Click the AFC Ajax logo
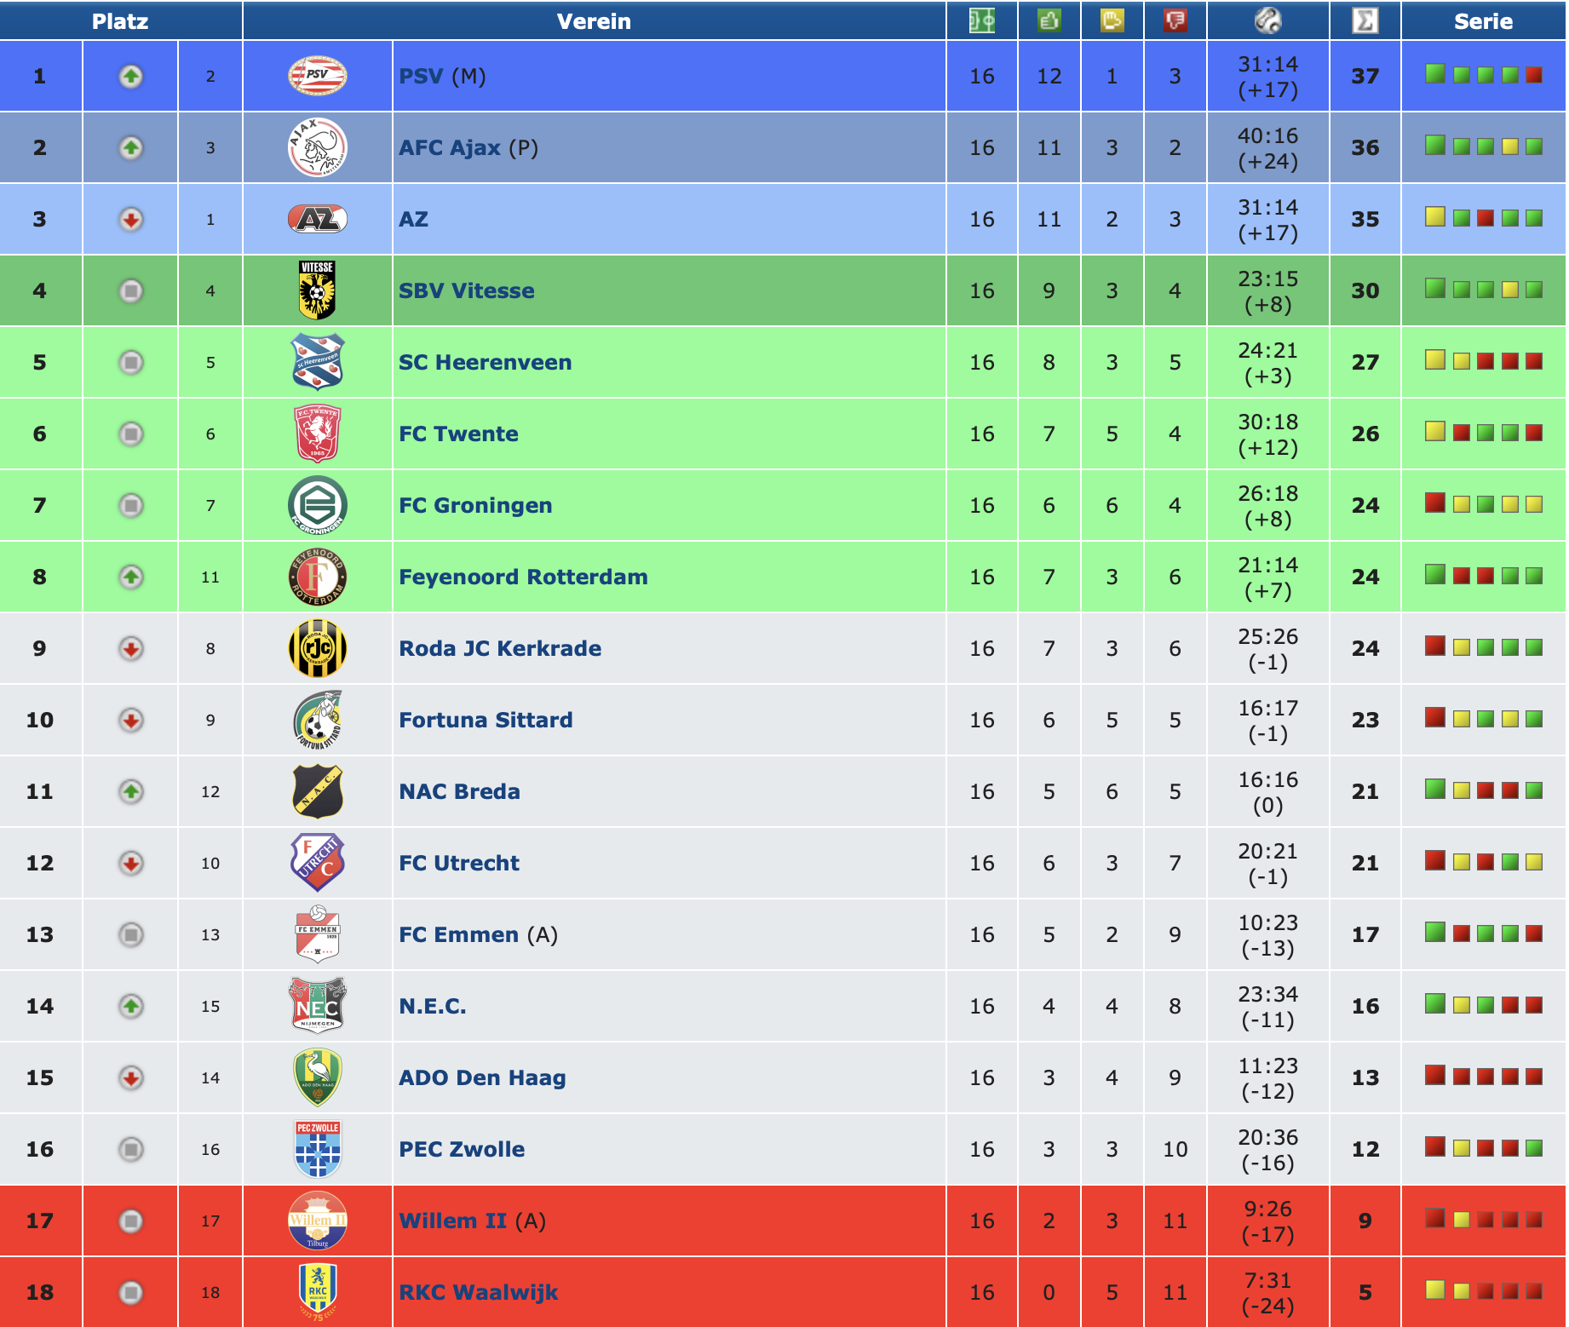Viewport: 1569px width, 1327px height. [317, 147]
